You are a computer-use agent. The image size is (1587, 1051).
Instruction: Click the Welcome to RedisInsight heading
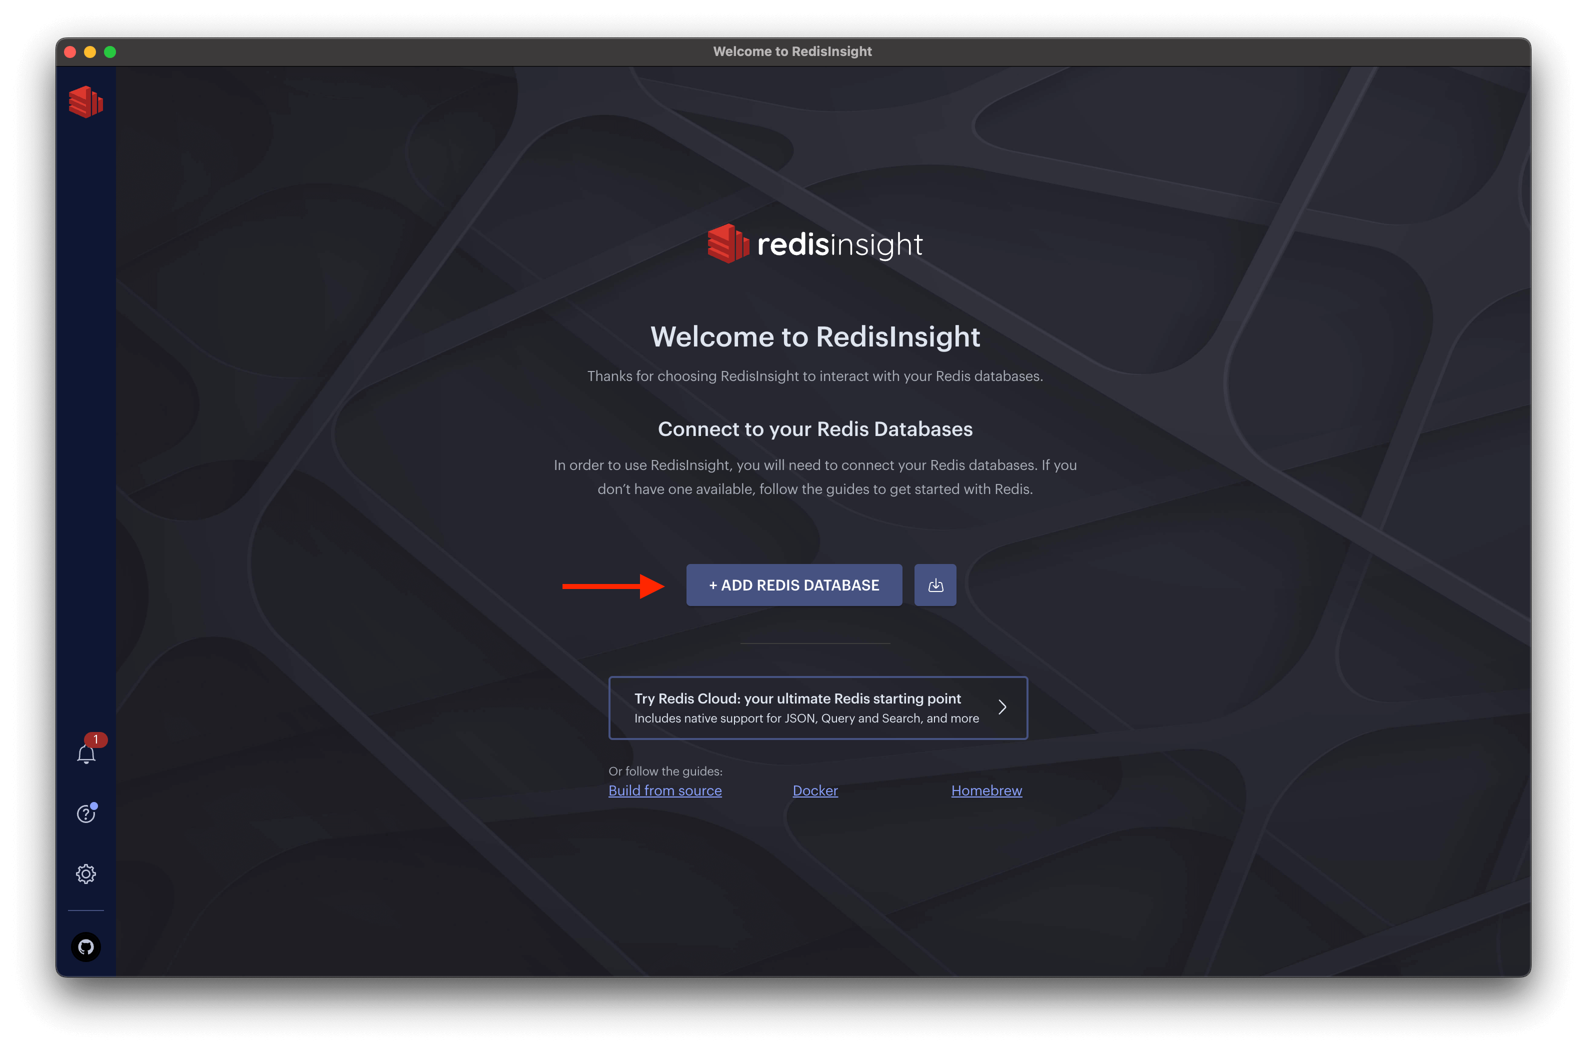[x=815, y=336]
